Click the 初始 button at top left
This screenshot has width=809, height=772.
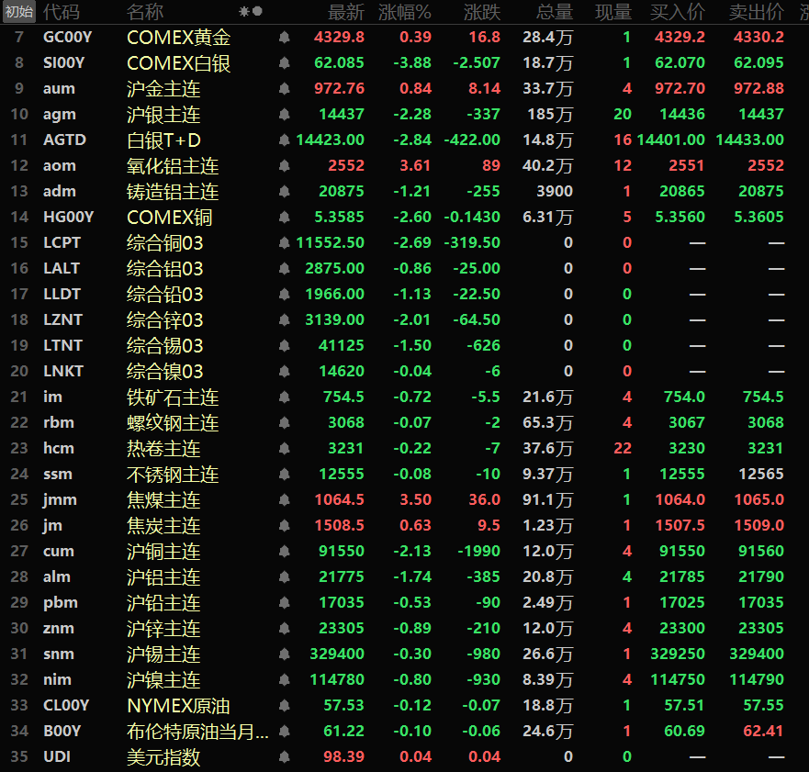pos(19,12)
